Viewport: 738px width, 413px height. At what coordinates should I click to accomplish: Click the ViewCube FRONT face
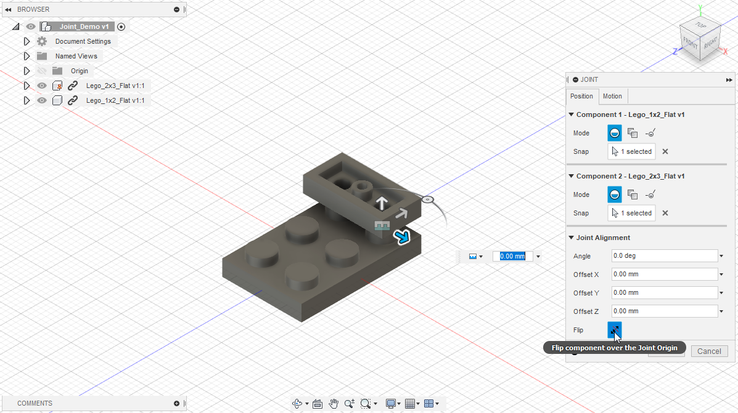point(690,44)
